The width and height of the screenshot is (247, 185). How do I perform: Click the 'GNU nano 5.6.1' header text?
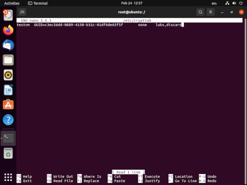point(36,21)
